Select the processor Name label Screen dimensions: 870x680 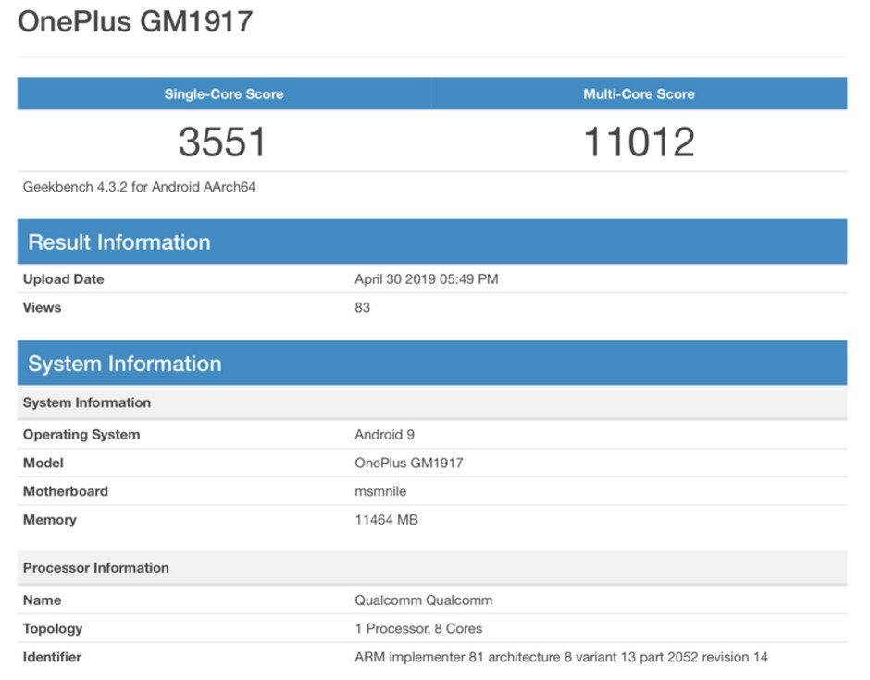point(43,600)
